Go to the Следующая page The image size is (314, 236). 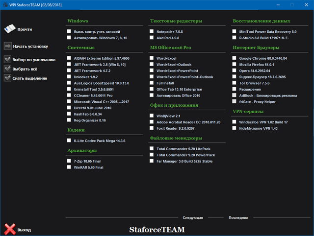point(193,217)
